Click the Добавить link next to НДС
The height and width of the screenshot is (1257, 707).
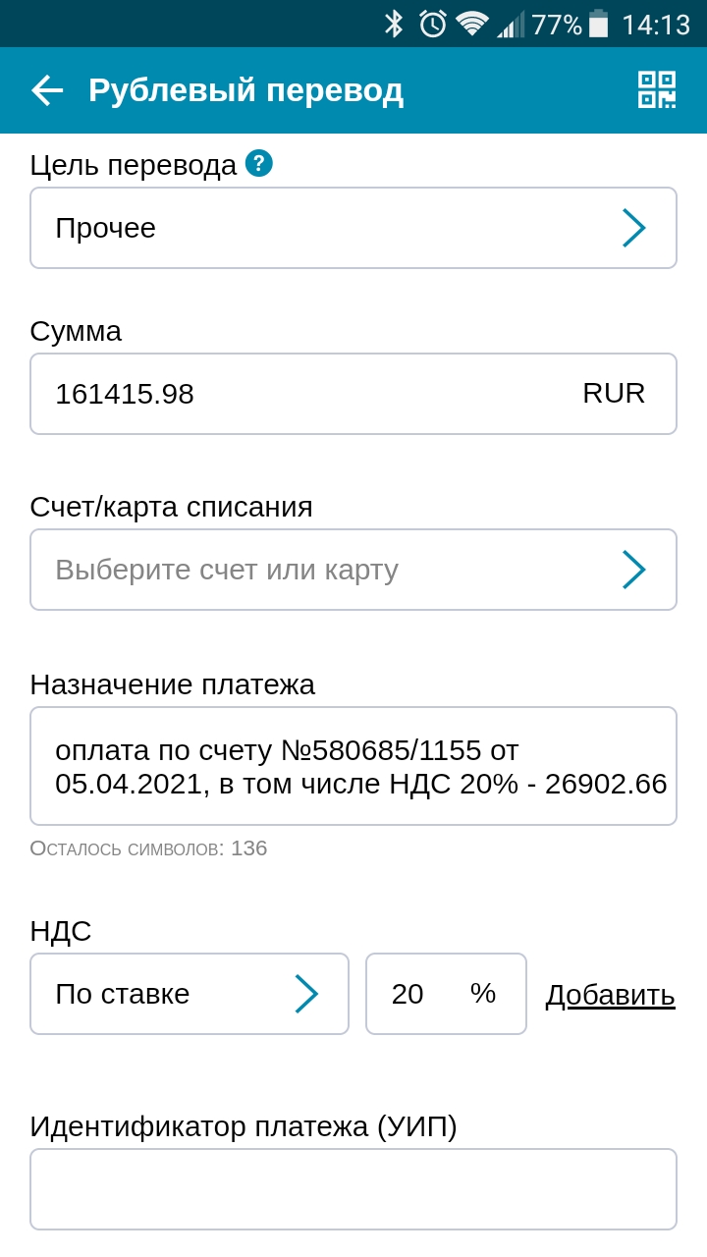[x=611, y=995]
